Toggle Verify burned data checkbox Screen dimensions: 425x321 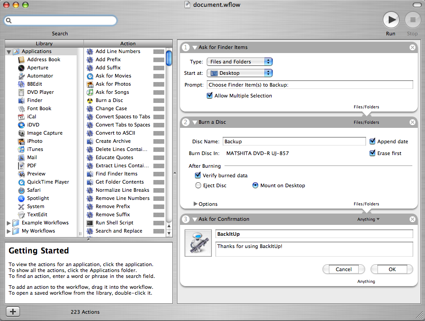(198, 175)
